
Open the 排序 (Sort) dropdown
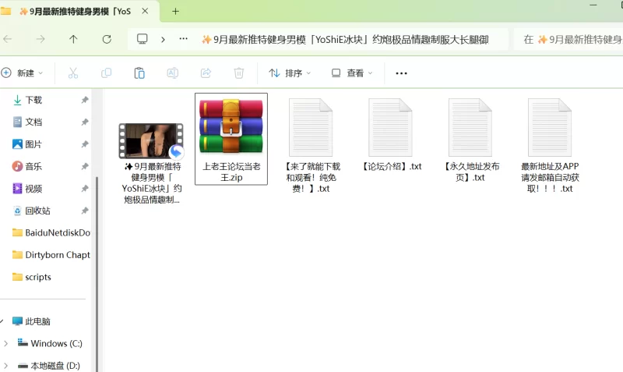290,73
